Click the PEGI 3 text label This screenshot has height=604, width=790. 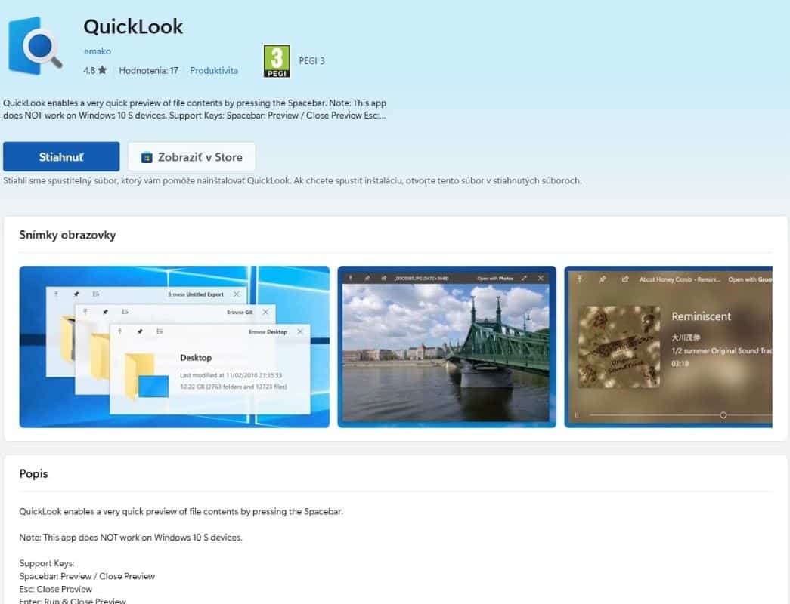tap(312, 61)
